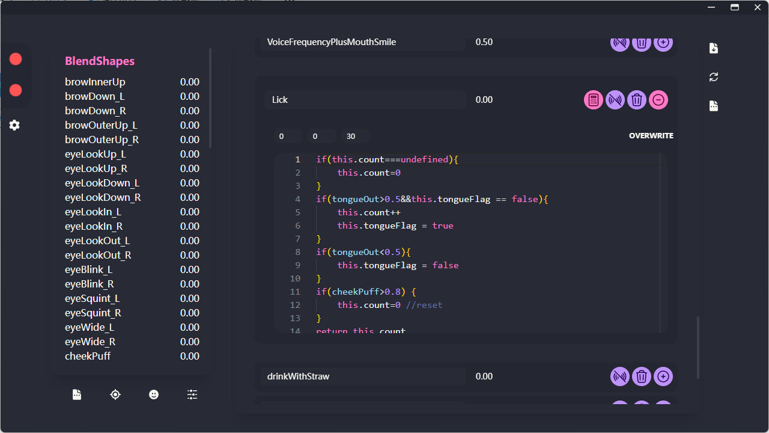
Task: Toggle the signal-off icon on Lick row
Action: 615,100
